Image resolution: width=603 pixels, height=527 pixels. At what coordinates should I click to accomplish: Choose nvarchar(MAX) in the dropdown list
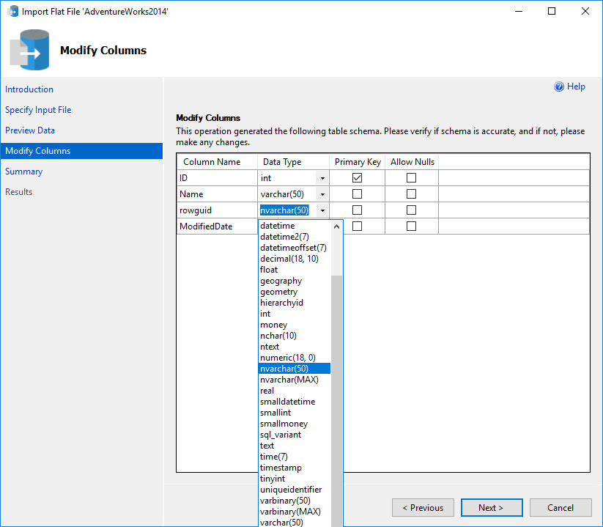(289, 380)
